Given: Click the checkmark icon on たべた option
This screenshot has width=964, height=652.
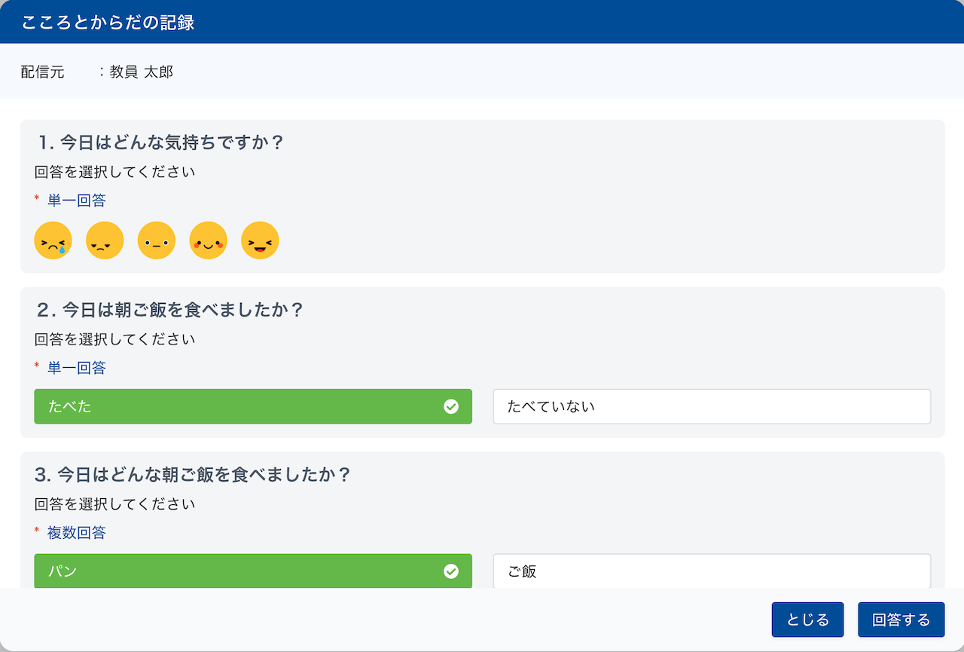Looking at the screenshot, I should pyautogui.click(x=451, y=407).
